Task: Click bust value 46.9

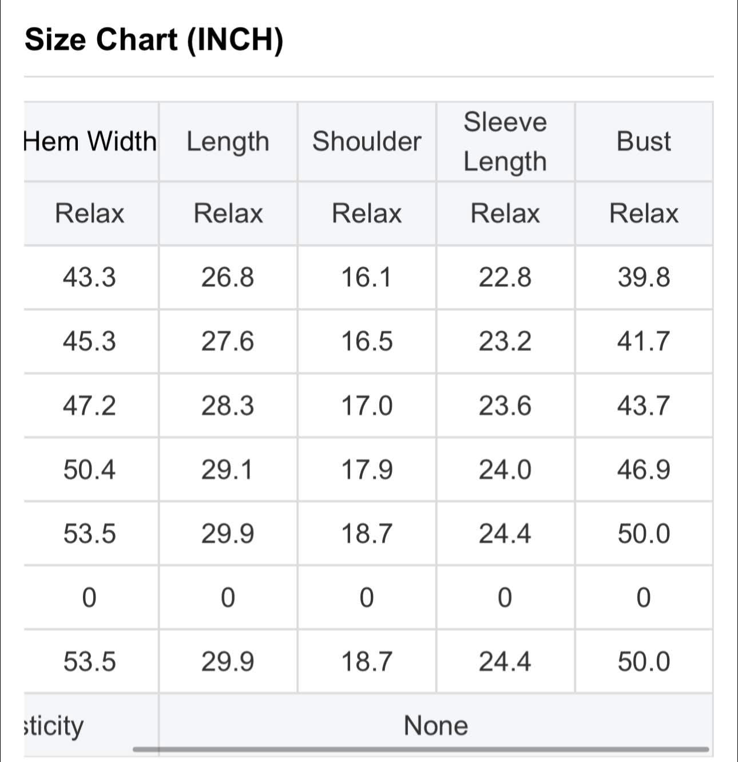Action: [x=644, y=470]
